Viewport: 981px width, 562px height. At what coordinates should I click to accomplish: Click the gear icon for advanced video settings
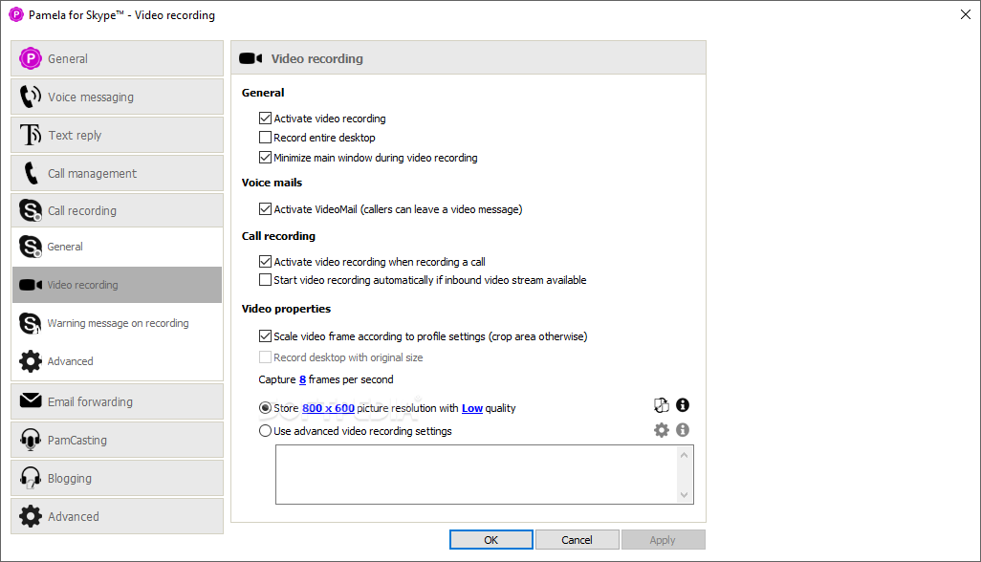[x=662, y=430]
